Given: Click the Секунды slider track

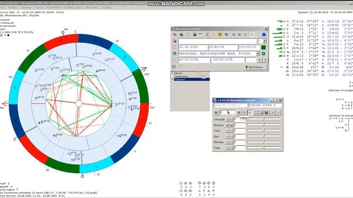Looking at the screenshot, I should tap(264, 119).
